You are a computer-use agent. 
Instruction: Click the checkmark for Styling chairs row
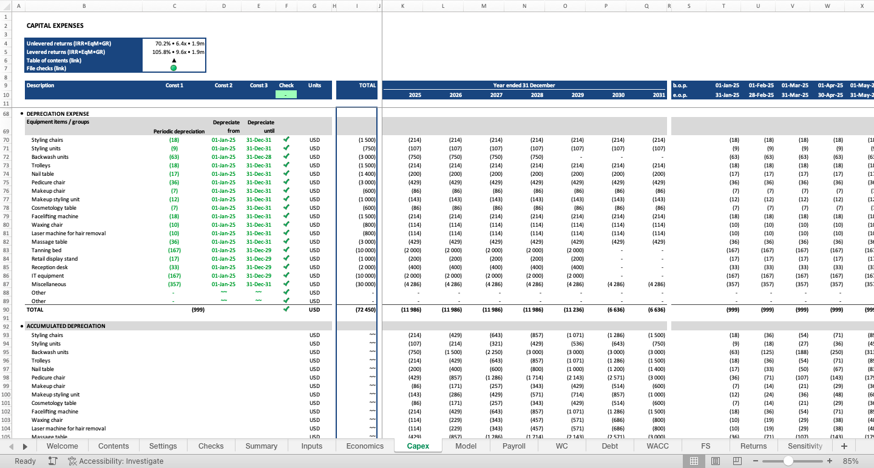pyautogui.click(x=286, y=139)
